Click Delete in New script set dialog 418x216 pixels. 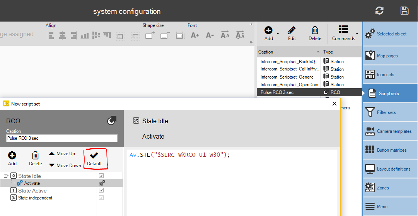(35, 158)
